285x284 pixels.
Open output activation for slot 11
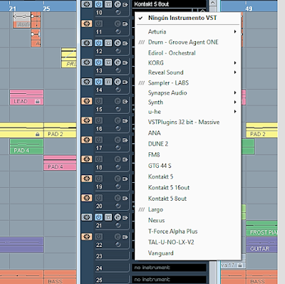tap(125, 23)
